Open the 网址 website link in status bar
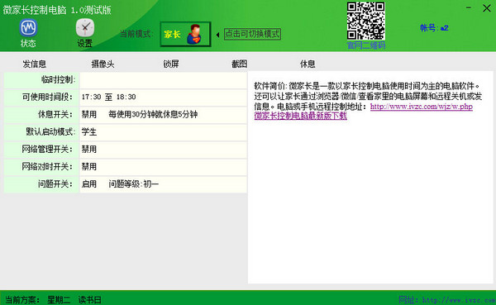Image resolution: width=496 pixels, height=305 pixels. [x=447, y=299]
